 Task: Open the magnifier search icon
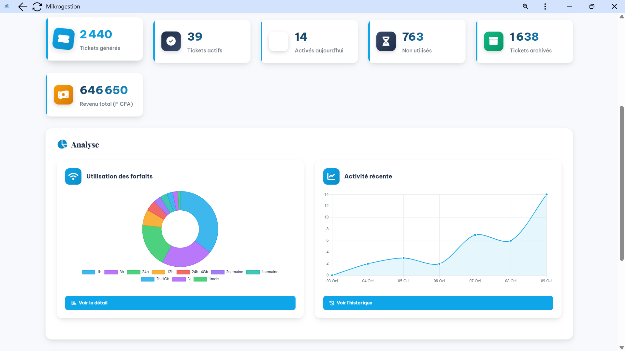point(525,7)
